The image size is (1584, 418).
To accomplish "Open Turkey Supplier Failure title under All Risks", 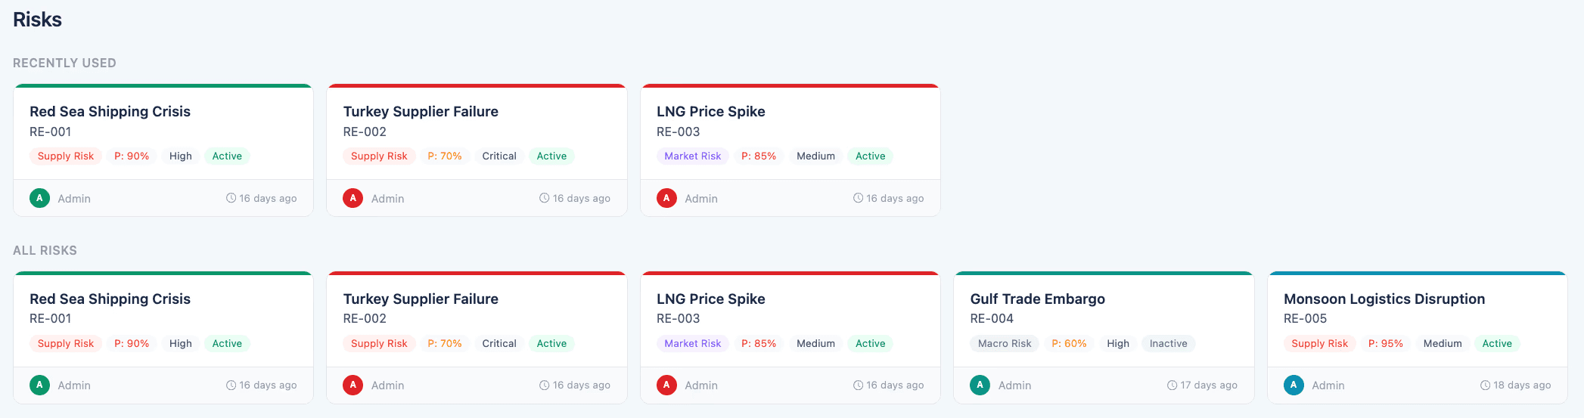I will [421, 299].
